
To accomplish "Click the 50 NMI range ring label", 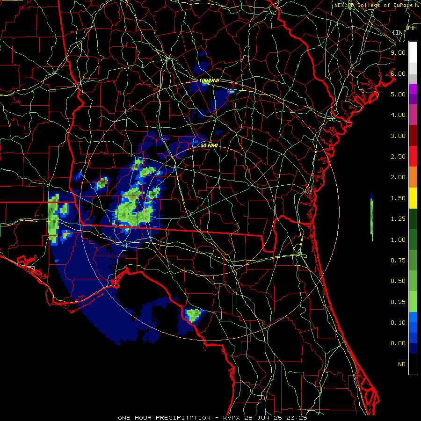I will pyautogui.click(x=209, y=145).
